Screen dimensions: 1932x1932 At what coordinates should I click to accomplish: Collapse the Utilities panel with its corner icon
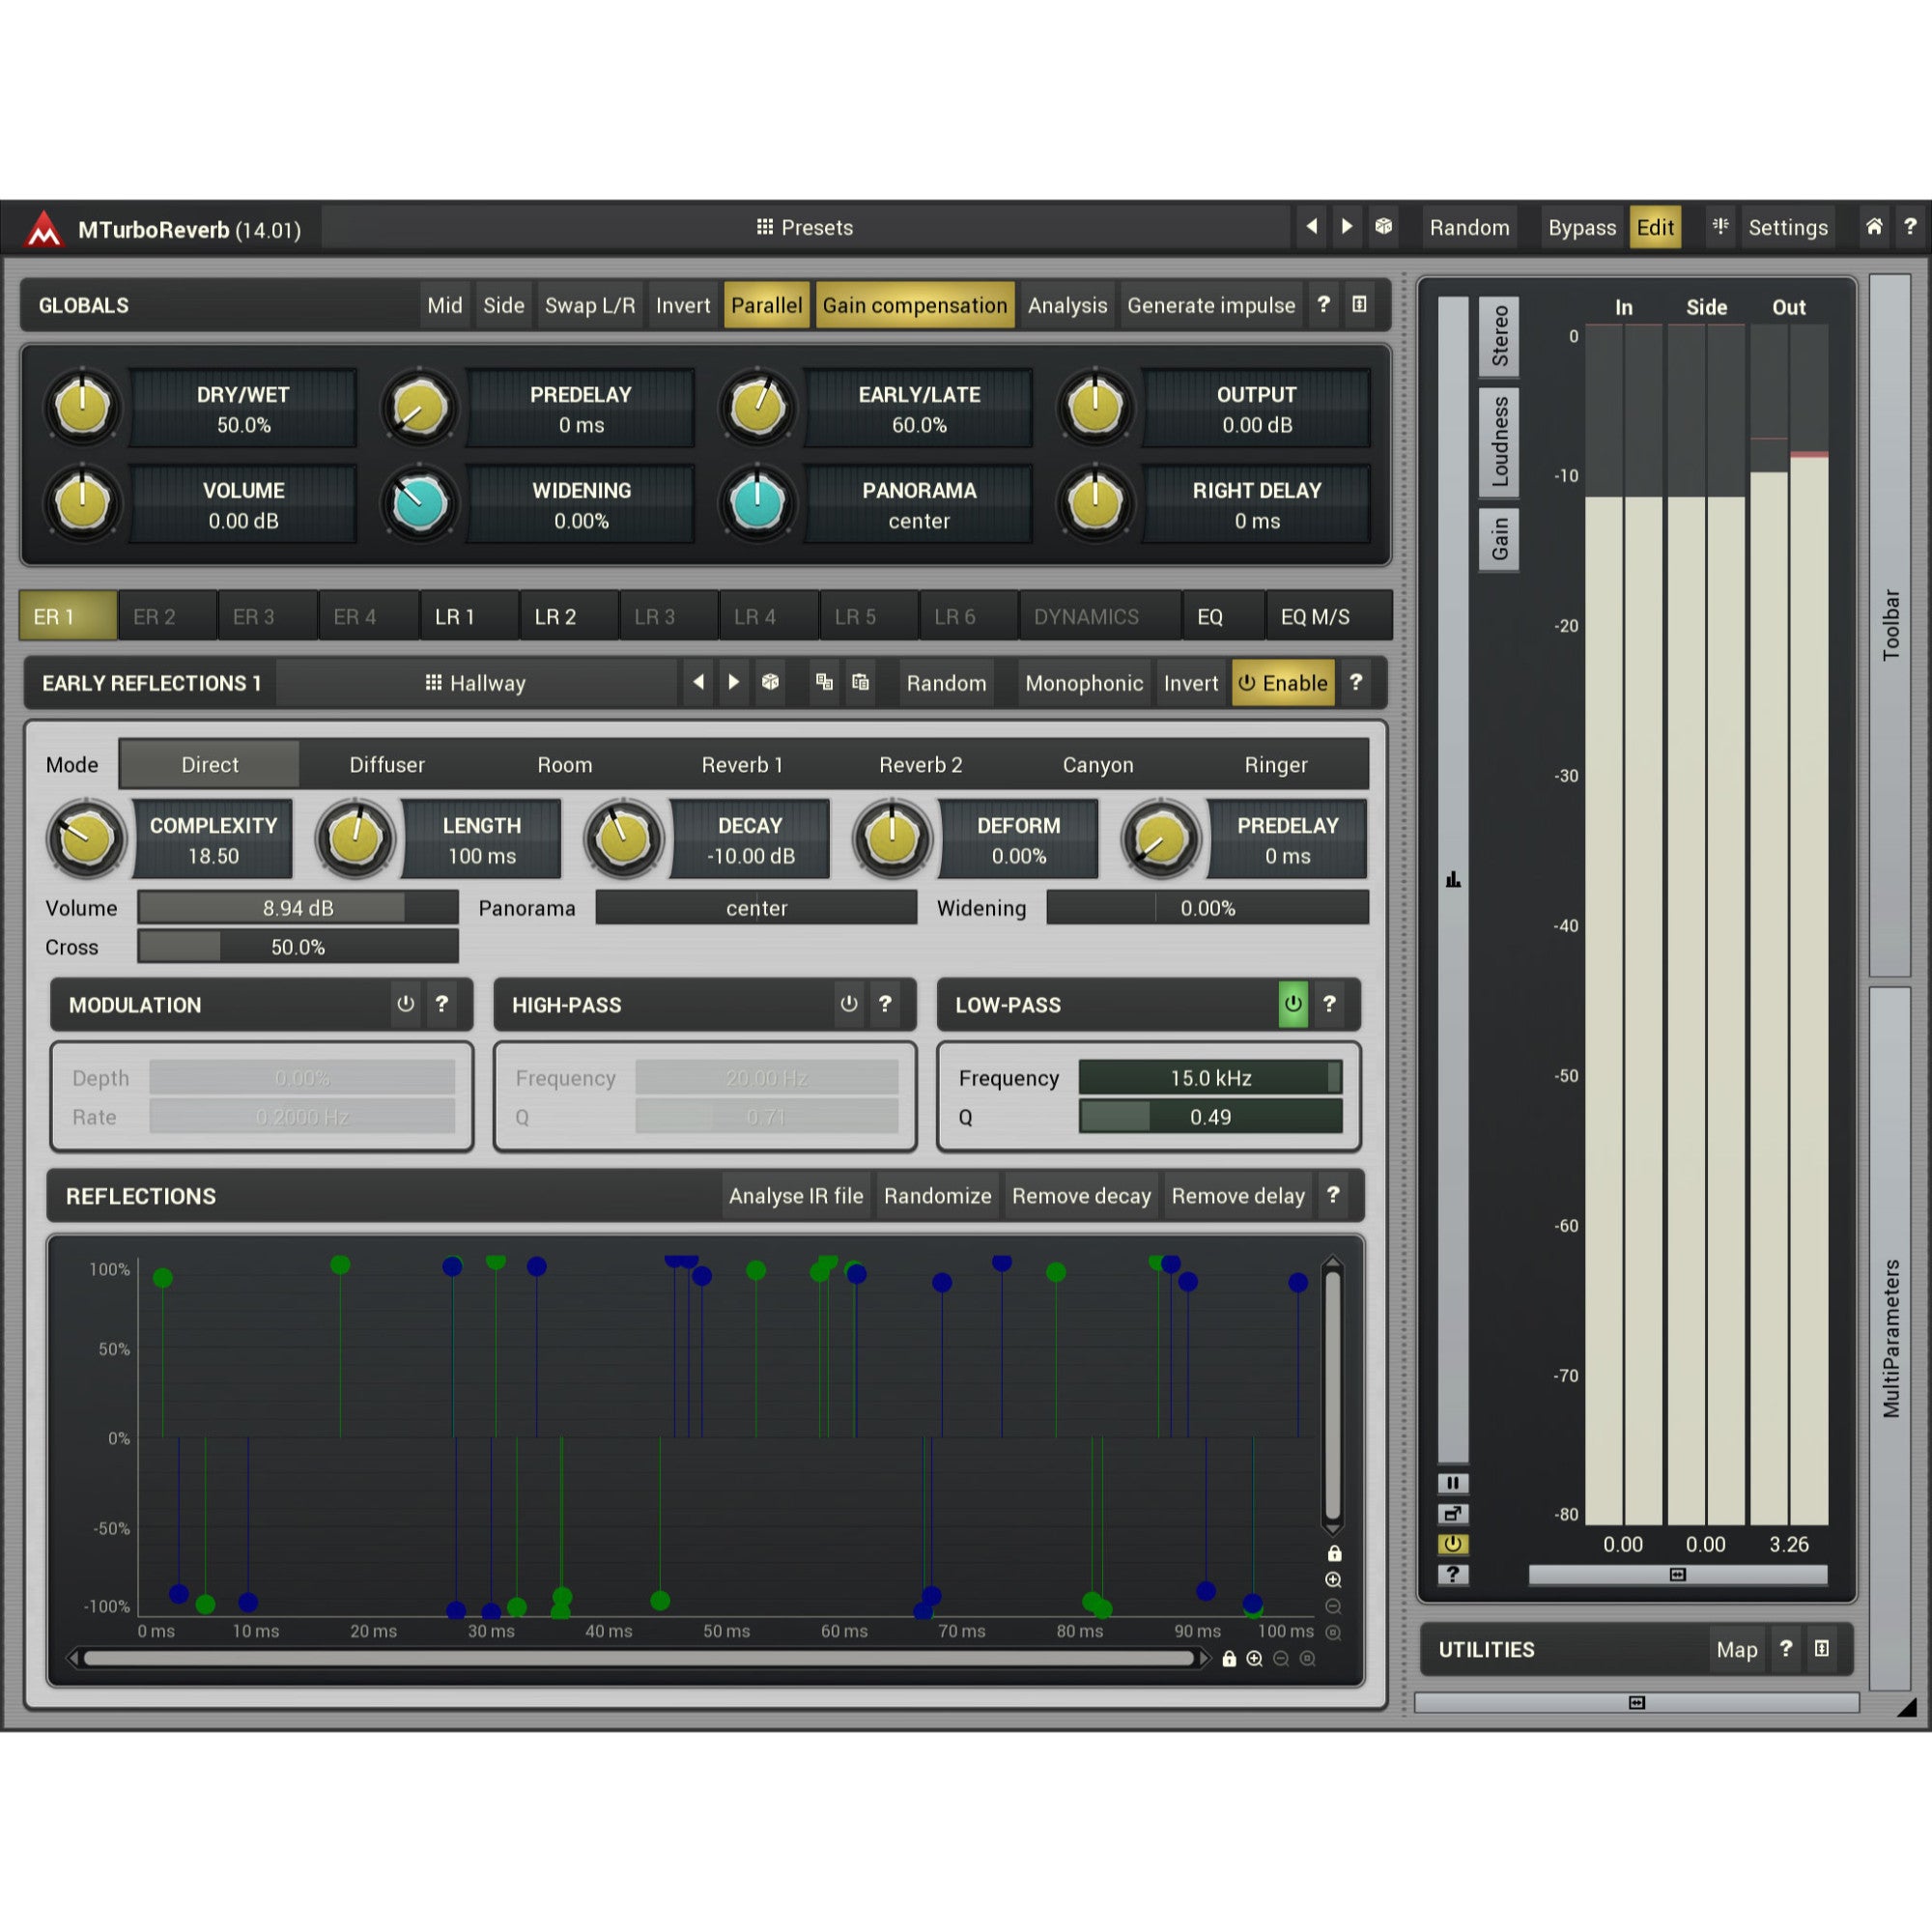pyautogui.click(x=1822, y=1649)
